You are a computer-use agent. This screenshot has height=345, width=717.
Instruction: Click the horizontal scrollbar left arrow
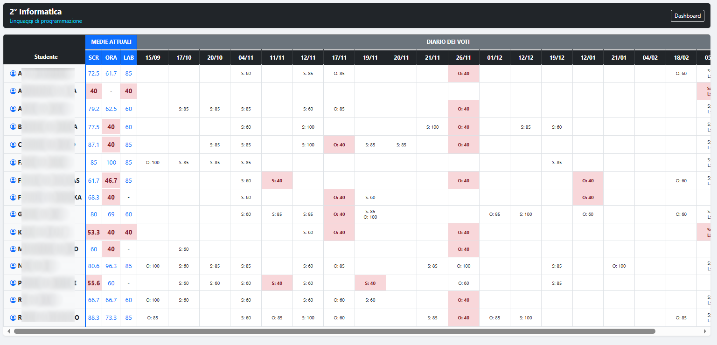coord(8,331)
